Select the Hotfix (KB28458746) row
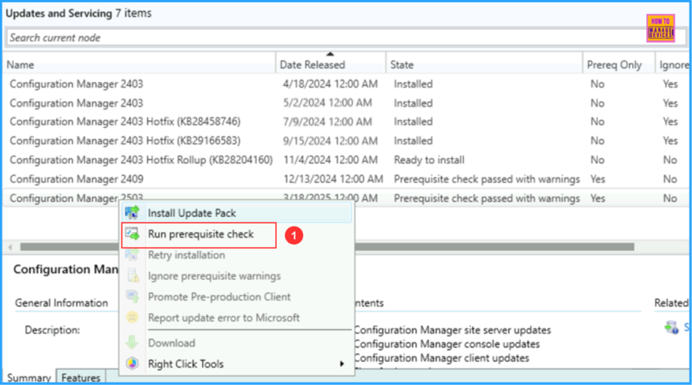The width and height of the screenshot is (692, 385). (345, 121)
